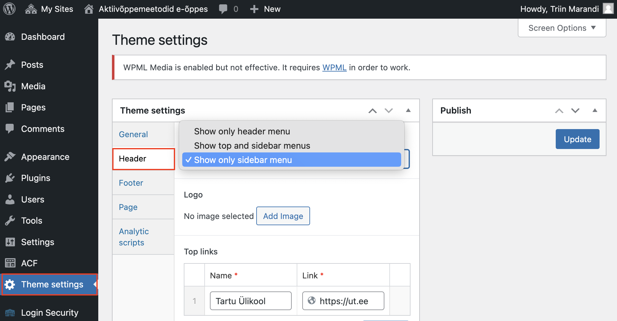The width and height of the screenshot is (617, 321).
Task: Select 'Show top and sidebar menus' option
Action: [x=252, y=145]
